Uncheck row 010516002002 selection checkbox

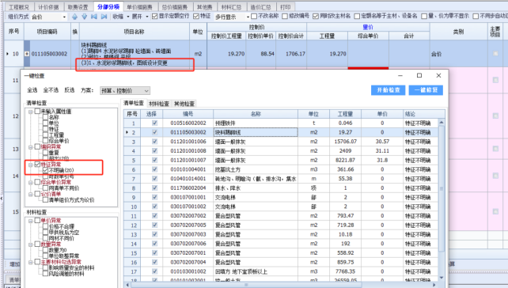pos(154,123)
